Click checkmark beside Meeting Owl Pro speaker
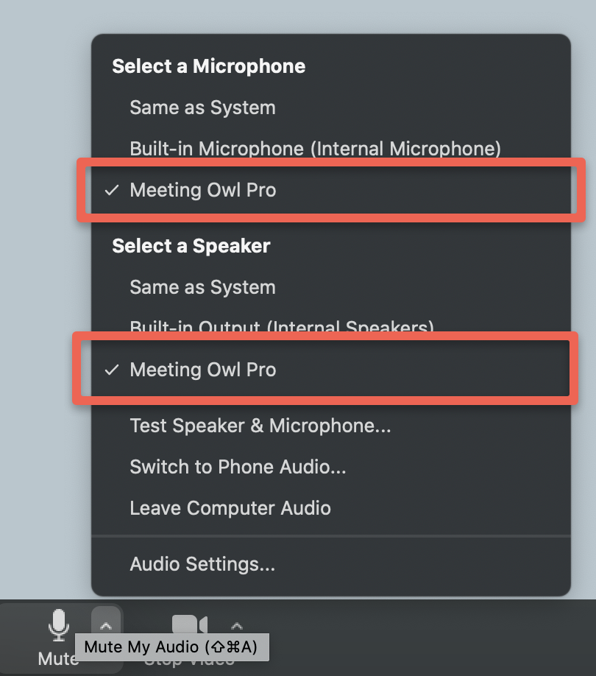This screenshot has height=676, width=596. point(111,370)
